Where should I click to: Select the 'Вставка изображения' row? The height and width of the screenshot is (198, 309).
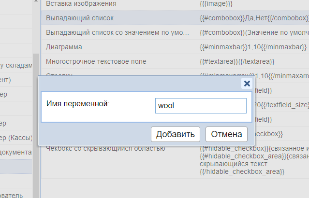pos(81,4)
